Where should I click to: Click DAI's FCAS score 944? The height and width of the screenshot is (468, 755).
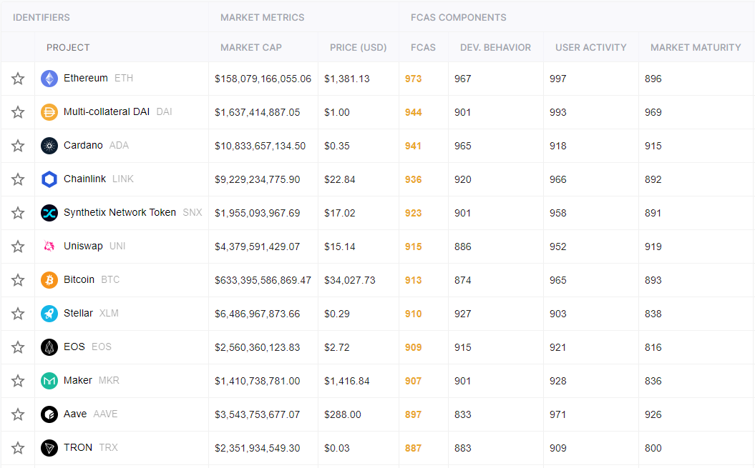(x=413, y=113)
